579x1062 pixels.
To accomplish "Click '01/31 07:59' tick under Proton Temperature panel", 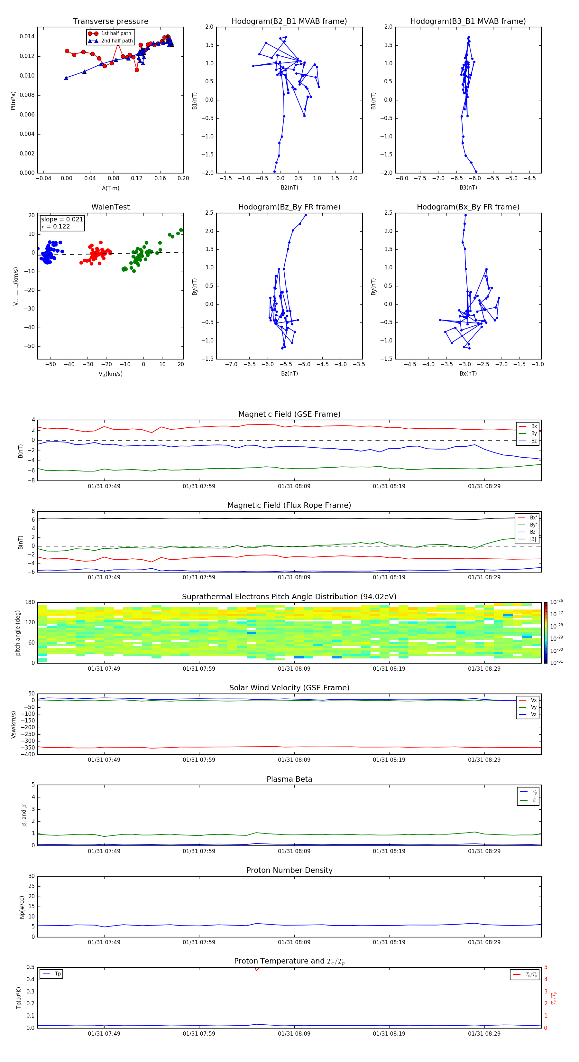I will [199, 1034].
